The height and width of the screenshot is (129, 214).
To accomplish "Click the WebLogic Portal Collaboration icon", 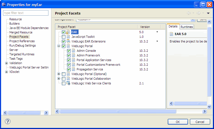I will [68, 79].
